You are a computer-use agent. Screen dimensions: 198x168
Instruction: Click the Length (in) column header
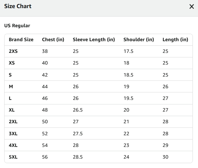click(175, 40)
